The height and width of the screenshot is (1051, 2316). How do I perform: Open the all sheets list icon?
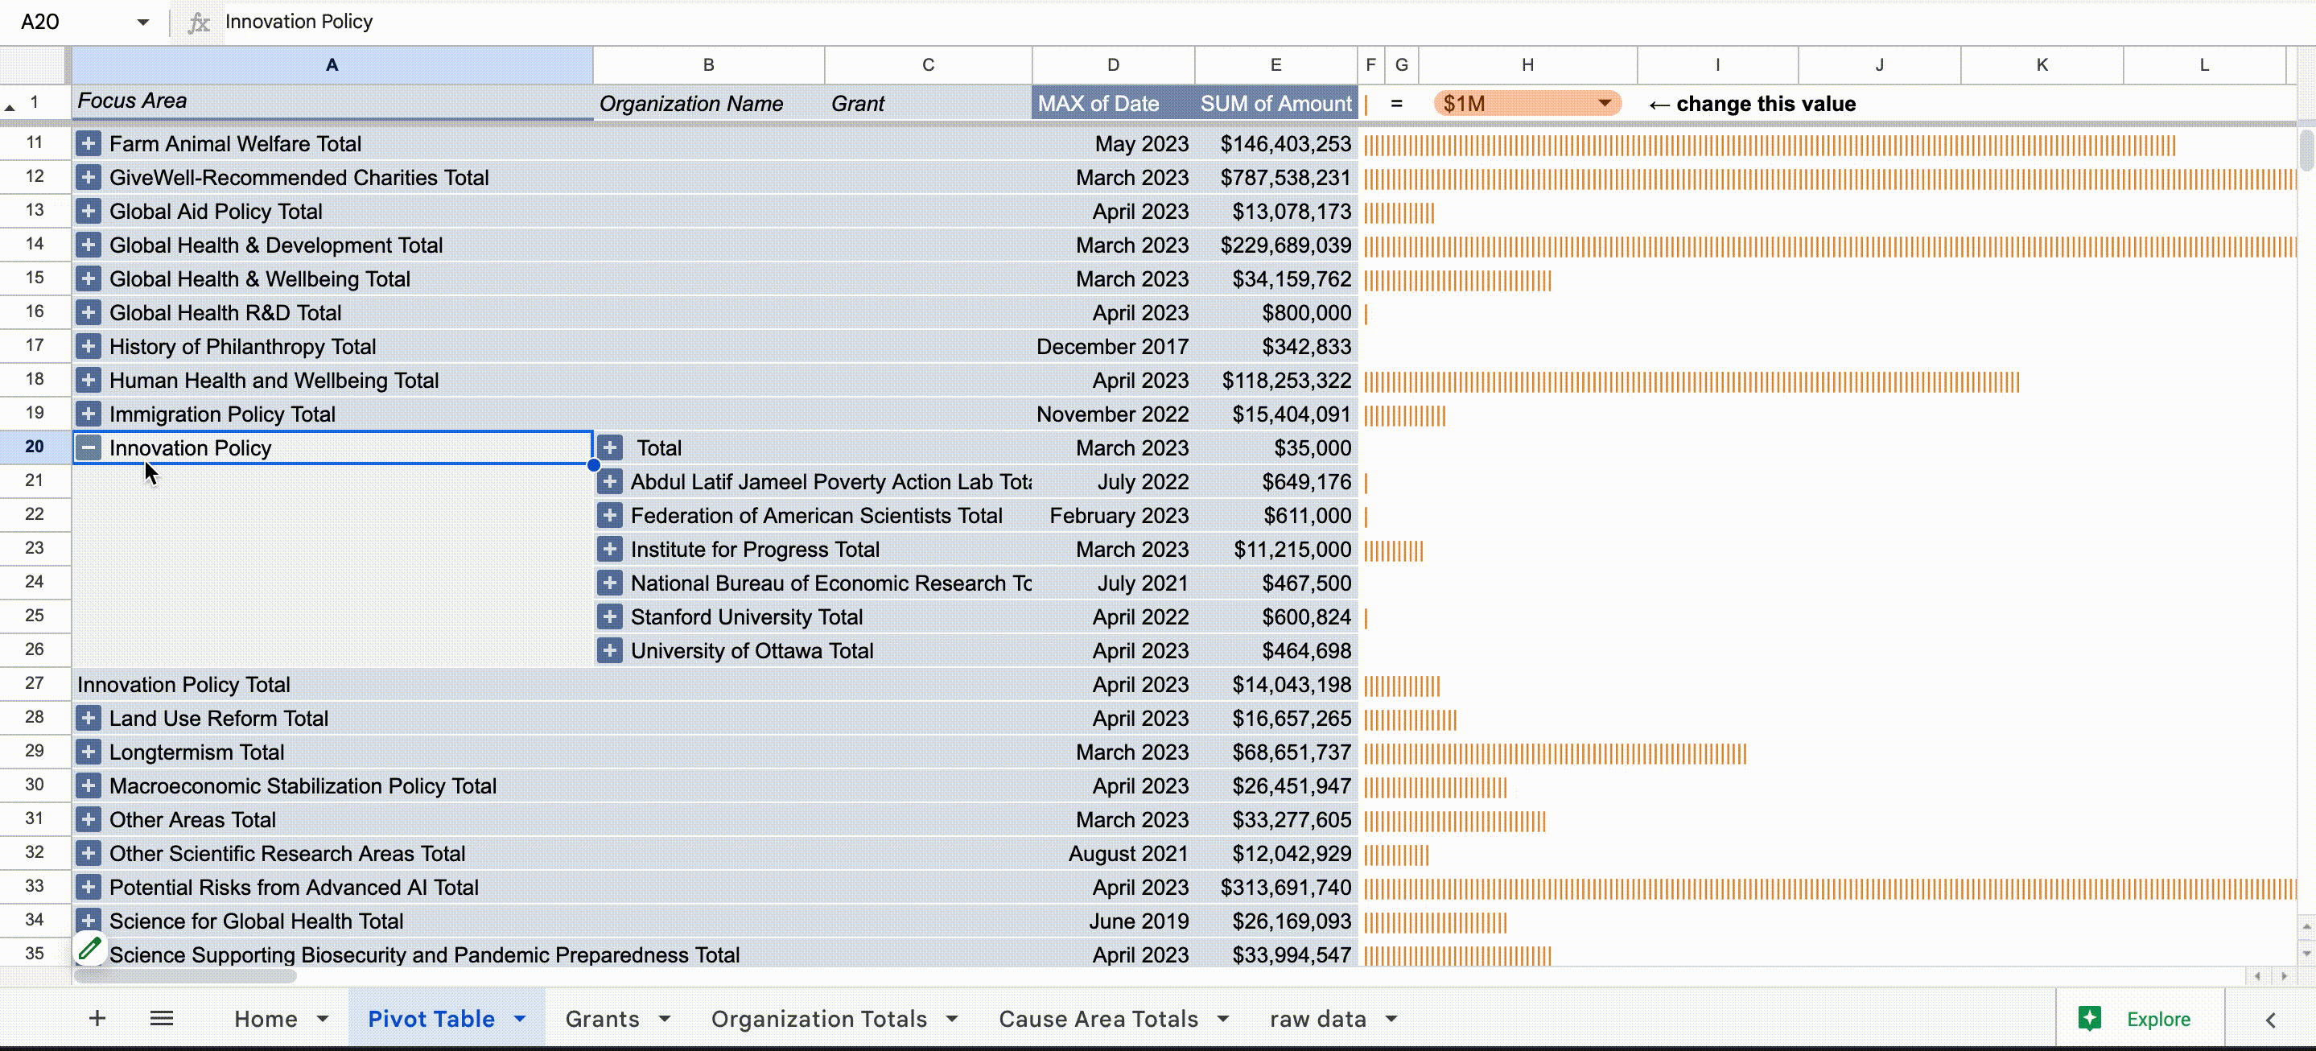pos(162,1018)
